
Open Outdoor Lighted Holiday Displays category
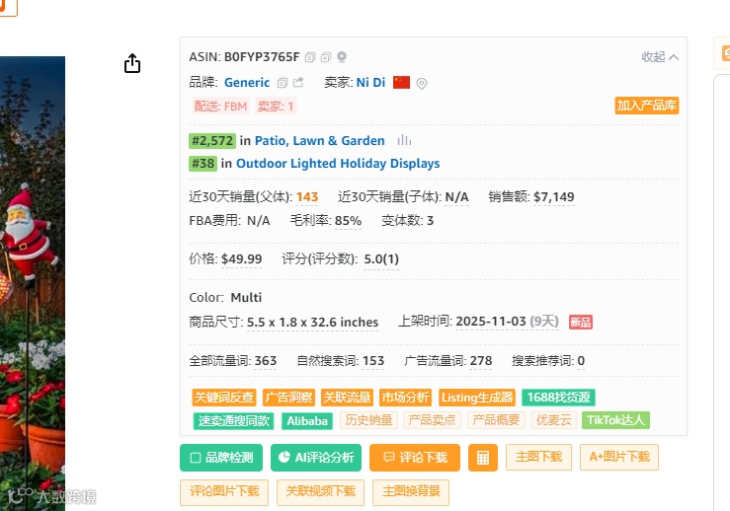click(338, 163)
